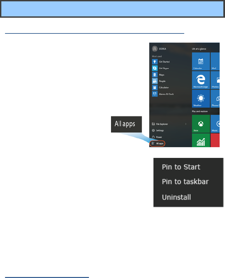
Task: Choose Pin to Start in context menu
Action: 181,167
